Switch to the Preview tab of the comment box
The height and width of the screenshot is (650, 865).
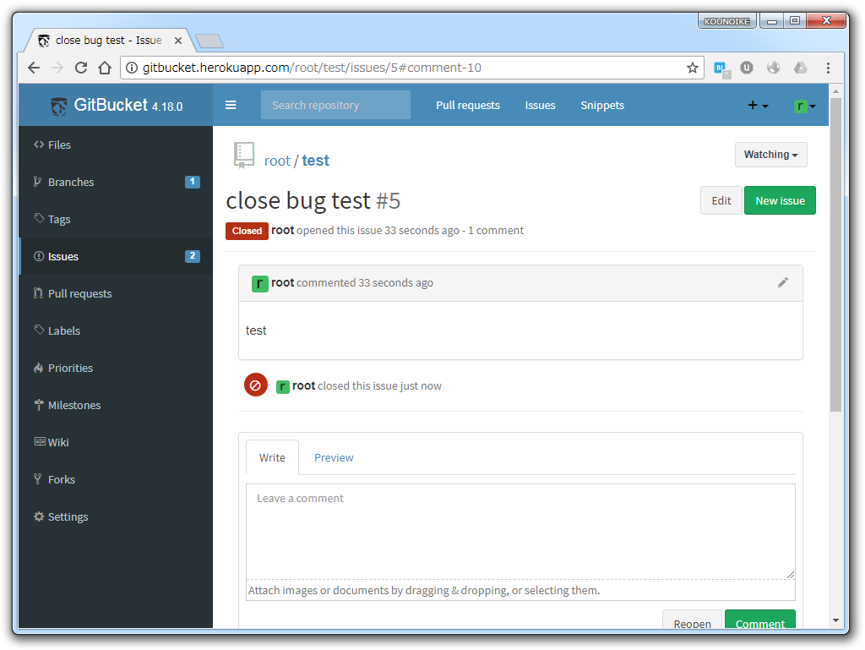tap(334, 457)
